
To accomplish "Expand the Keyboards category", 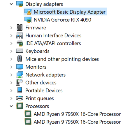I will [11, 51].
